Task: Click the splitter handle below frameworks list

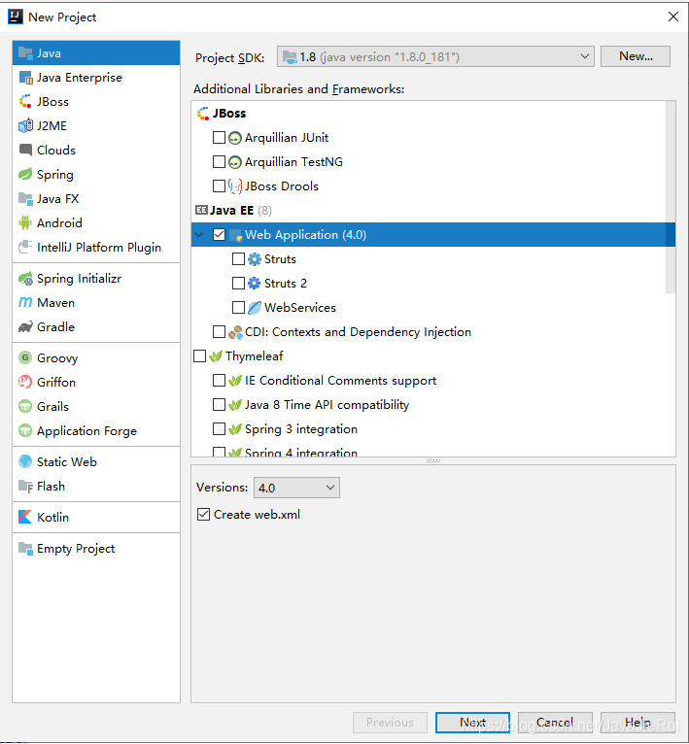Action: click(x=433, y=460)
